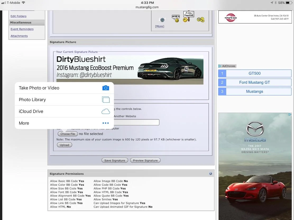Tap the battery status icon
Viewport: 294px width, 220px height.
pos(289,3)
